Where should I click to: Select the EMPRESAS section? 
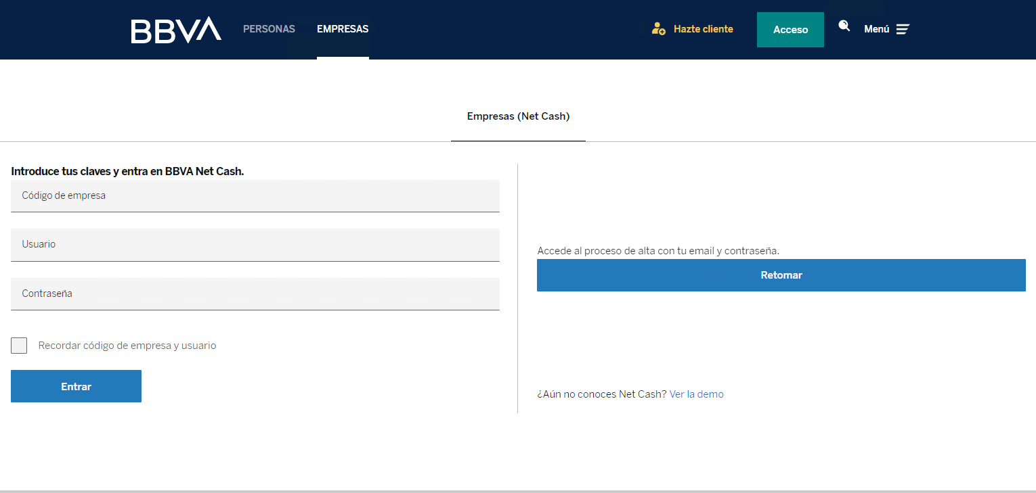click(343, 29)
